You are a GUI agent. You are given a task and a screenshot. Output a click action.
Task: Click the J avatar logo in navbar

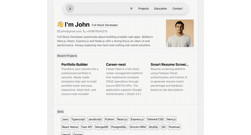point(70,9)
